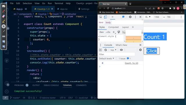Screen dimensions: 186x105
Task: Click the DevTools issues message icon
Action: pyautogui.click(x=123, y=17)
